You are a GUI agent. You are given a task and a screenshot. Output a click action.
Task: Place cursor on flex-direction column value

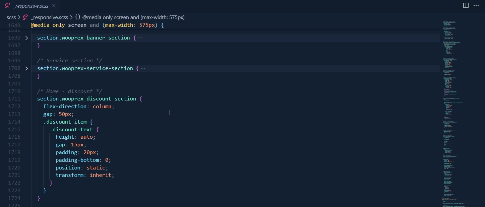pyautogui.click(x=103, y=107)
